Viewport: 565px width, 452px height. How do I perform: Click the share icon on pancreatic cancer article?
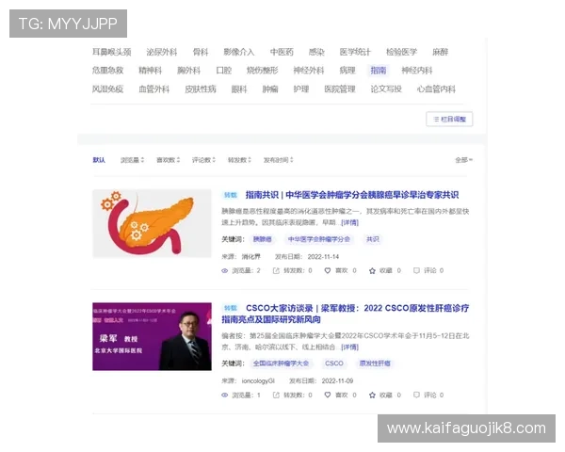click(276, 270)
